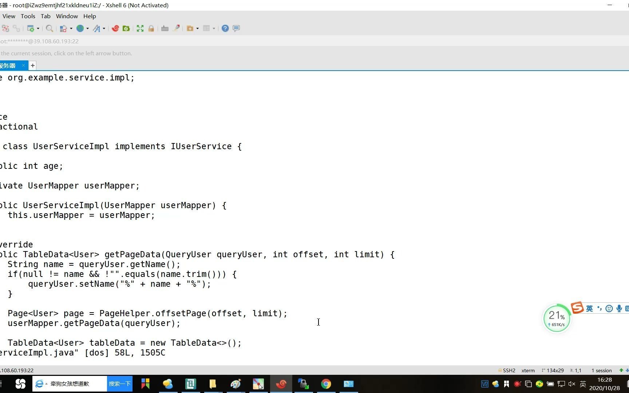Open the blue Help question mark icon
629x393 pixels.
pos(225,28)
